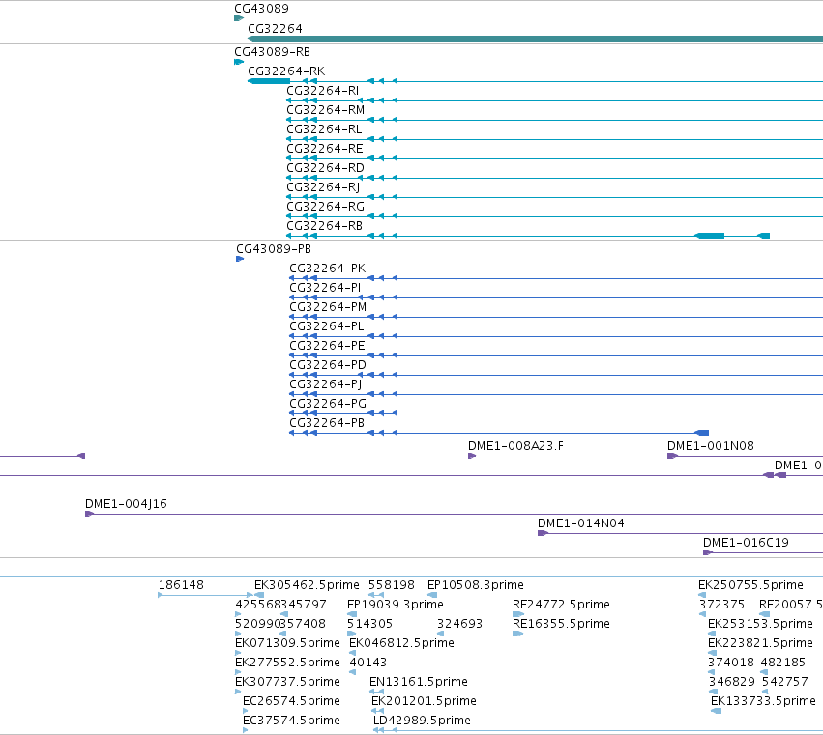Click EST EP10508.3prime
The height and width of the screenshot is (735, 823).
[476, 585]
